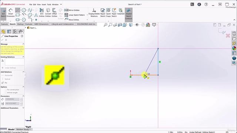The height and width of the screenshot is (133, 237).
Task: Click Rapid Sketch tool
Action: [114, 13]
